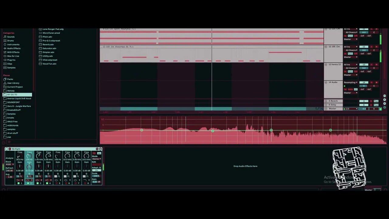This screenshot has width=389, height=219.
Task: Click the B Delay return activator
Action: tap(364, 105)
